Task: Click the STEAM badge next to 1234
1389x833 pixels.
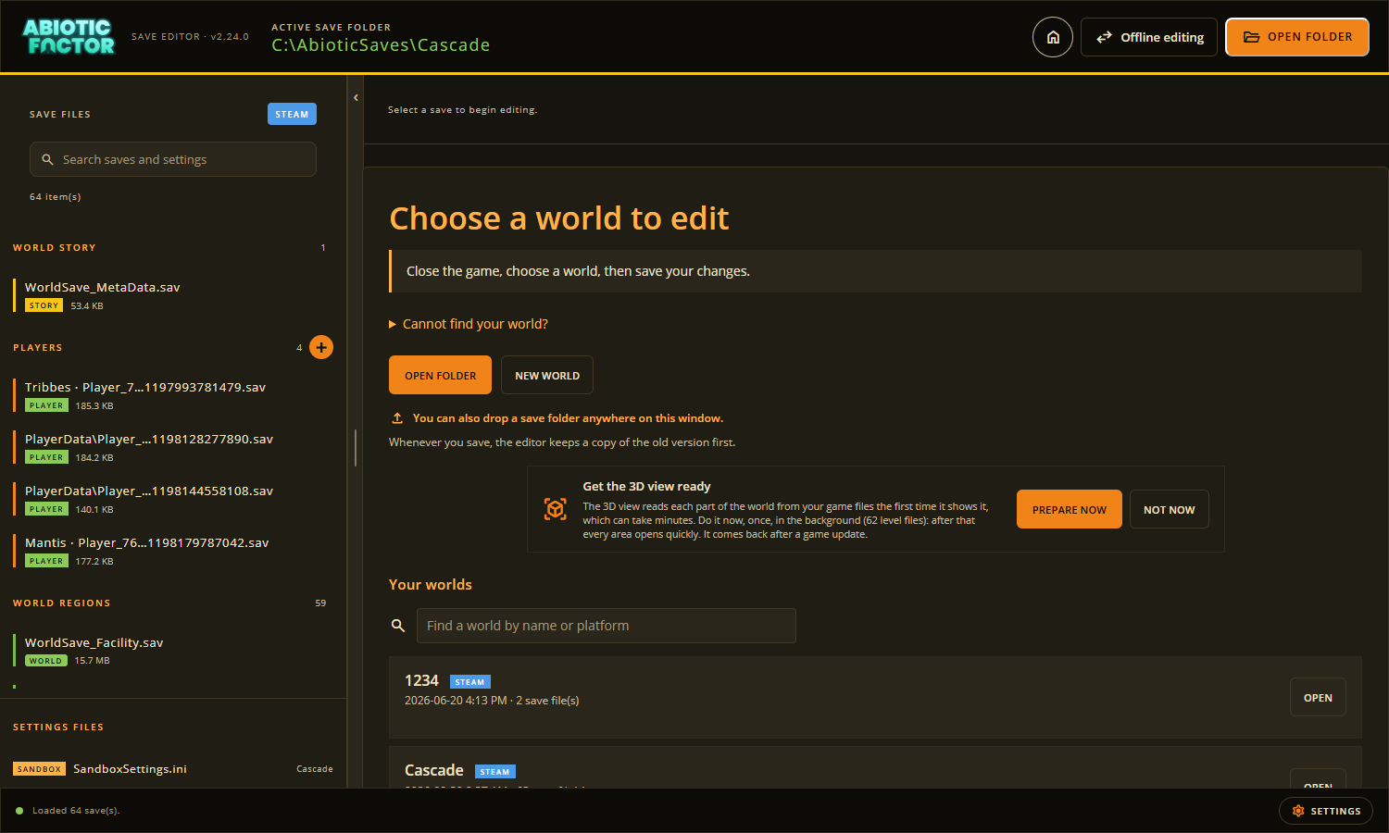Action: pyautogui.click(x=469, y=681)
